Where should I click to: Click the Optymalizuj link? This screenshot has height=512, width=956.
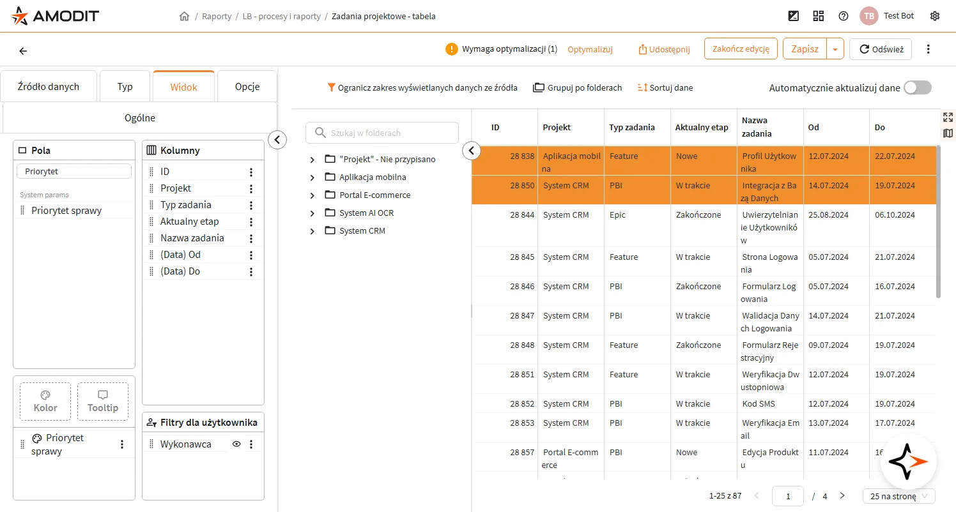tap(590, 49)
